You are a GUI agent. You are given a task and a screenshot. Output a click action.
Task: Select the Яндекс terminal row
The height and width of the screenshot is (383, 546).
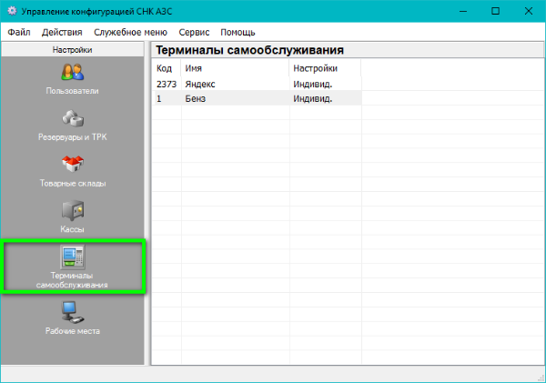point(200,83)
